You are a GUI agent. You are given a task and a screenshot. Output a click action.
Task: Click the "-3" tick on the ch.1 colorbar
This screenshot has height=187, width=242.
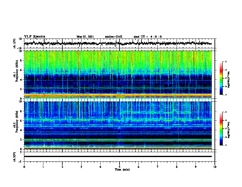pos(226,61)
